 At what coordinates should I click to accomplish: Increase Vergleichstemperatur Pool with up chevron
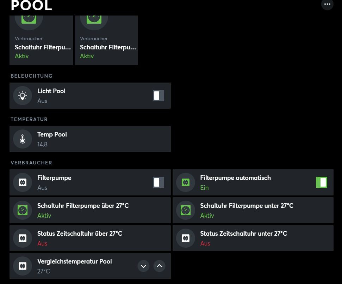click(159, 266)
